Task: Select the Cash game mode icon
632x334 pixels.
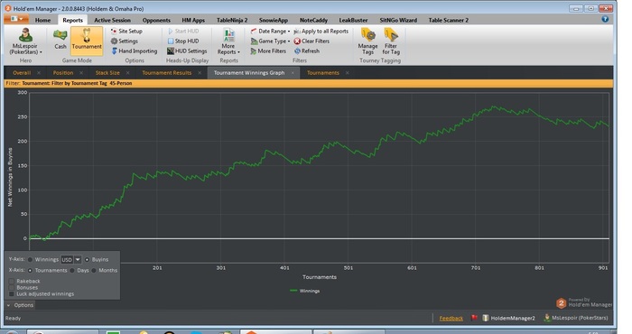Action: (x=60, y=35)
